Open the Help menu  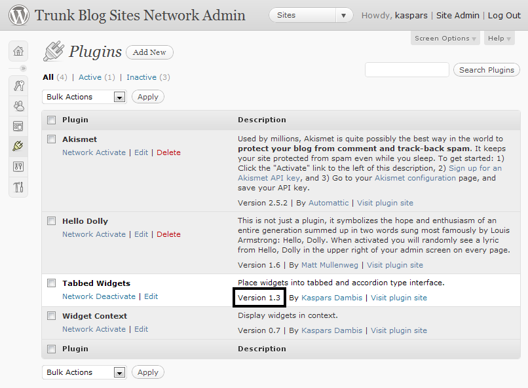(499, 38)
